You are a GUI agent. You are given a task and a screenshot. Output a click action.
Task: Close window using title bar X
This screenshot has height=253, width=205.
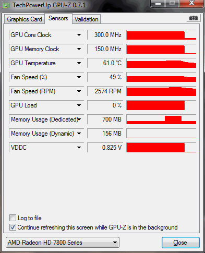click(x=191, y=3)
